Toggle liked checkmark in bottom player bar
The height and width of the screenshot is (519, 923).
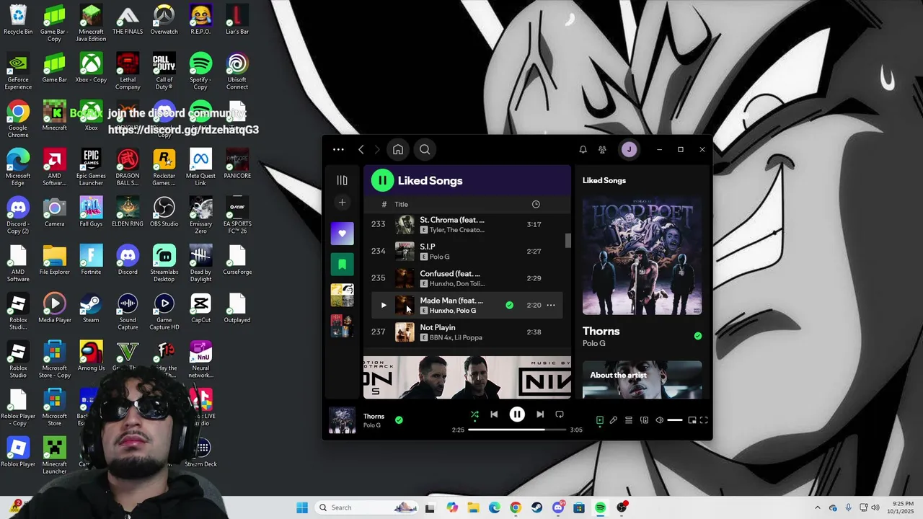coord(399,420)
